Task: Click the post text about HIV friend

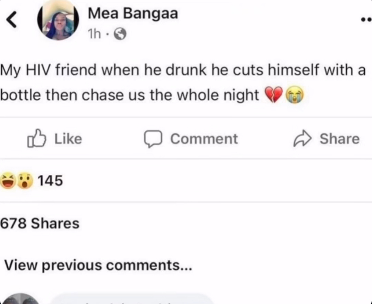Action: pyautogui.click(x=183, y=83)
